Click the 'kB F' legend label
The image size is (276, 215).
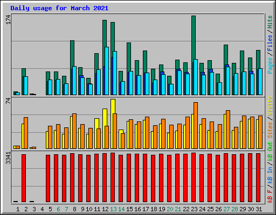click(270, 196)
